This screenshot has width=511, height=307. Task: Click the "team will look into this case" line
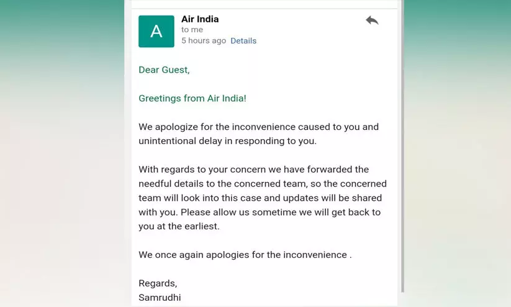(x=260, y=198)
